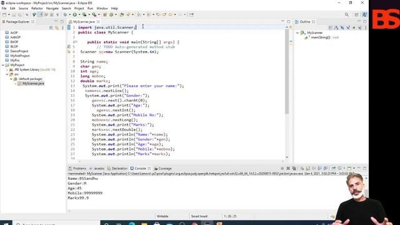Click Clear Console icon
400x225 pixels.
[302, 168]
